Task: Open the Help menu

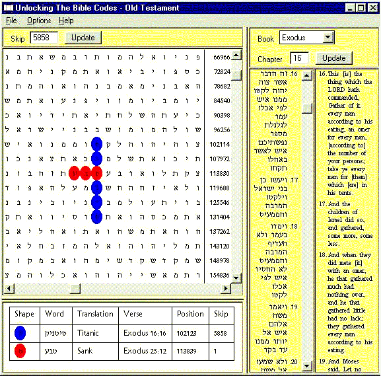Action: [x=66, y=20]
